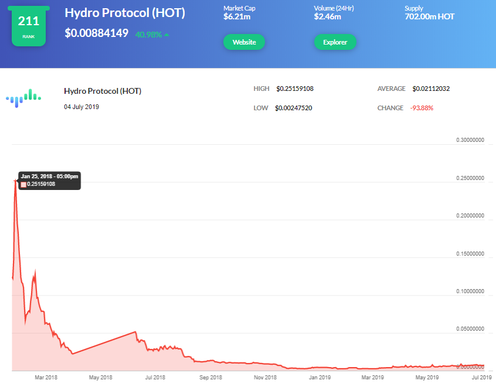This screenshot has width=496, height=387.
Task: Click the Sep 2018 x-axis label
Action: tap(210, 378)
